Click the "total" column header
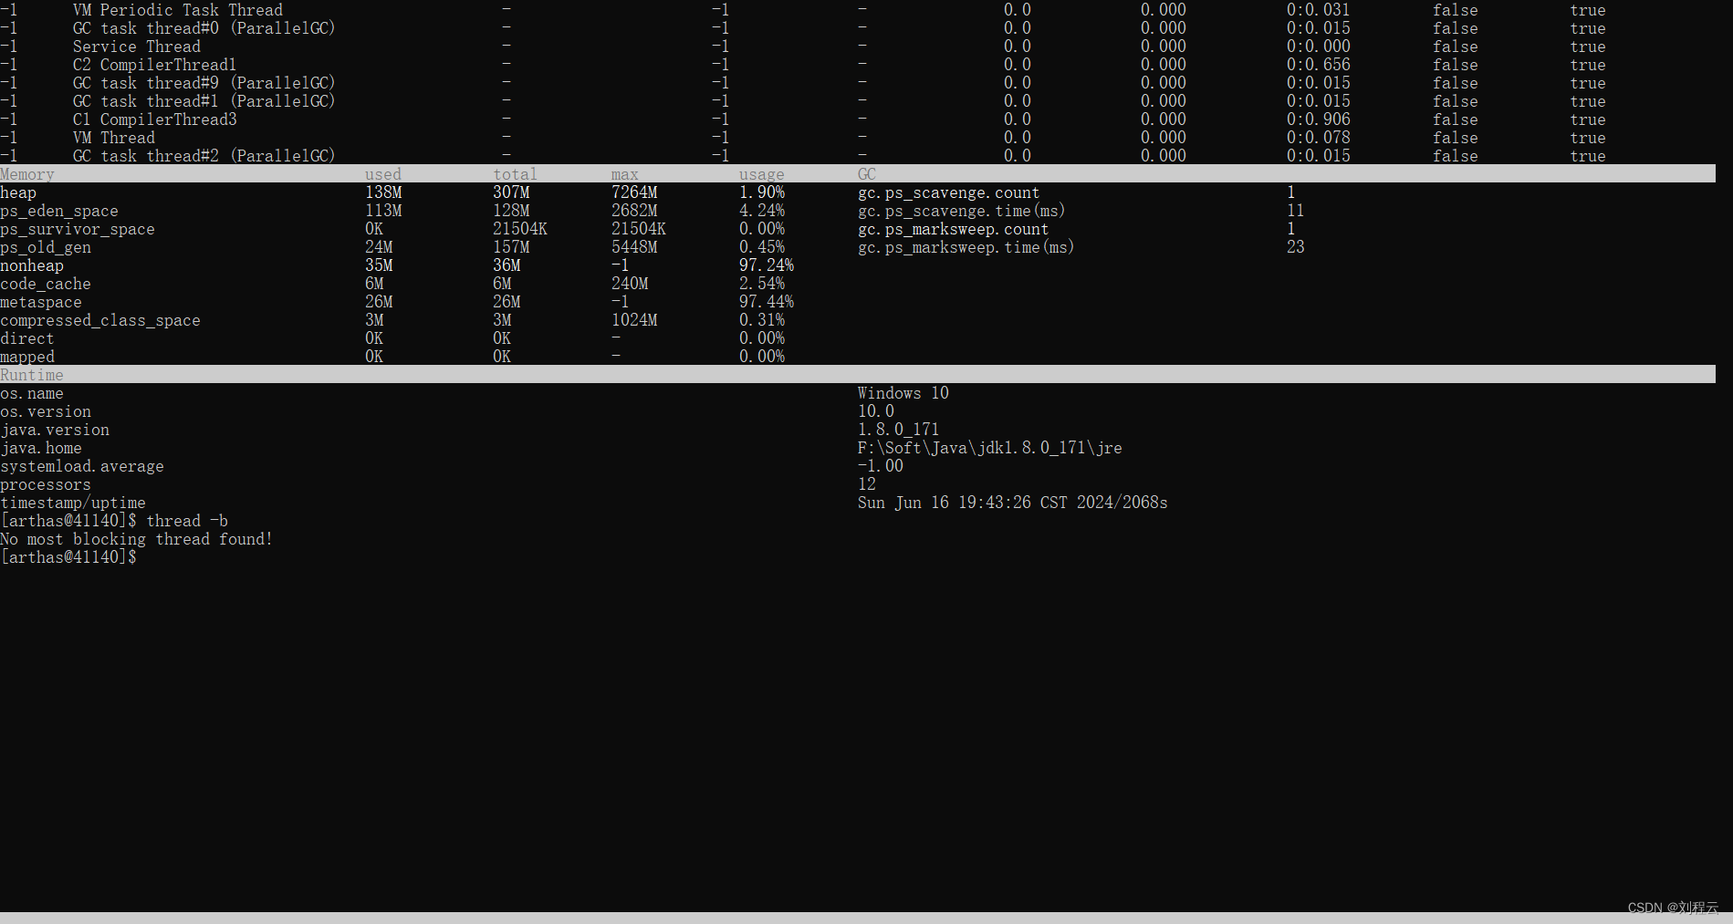Viewport: 1733px width, 924px height. (x=516, y=174)
